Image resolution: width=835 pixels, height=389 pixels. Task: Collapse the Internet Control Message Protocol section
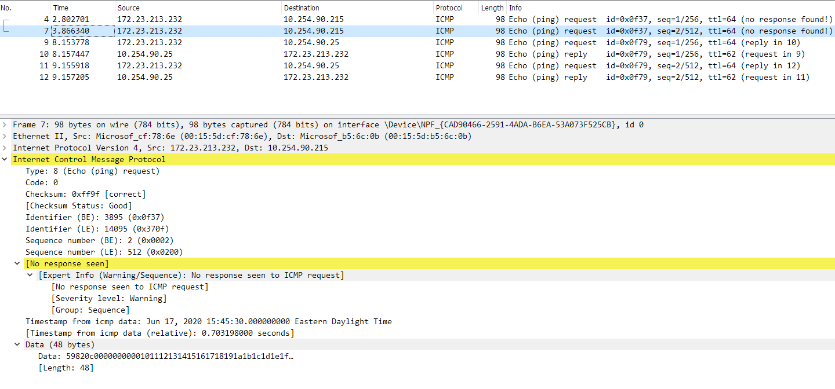tap(5, 159)
